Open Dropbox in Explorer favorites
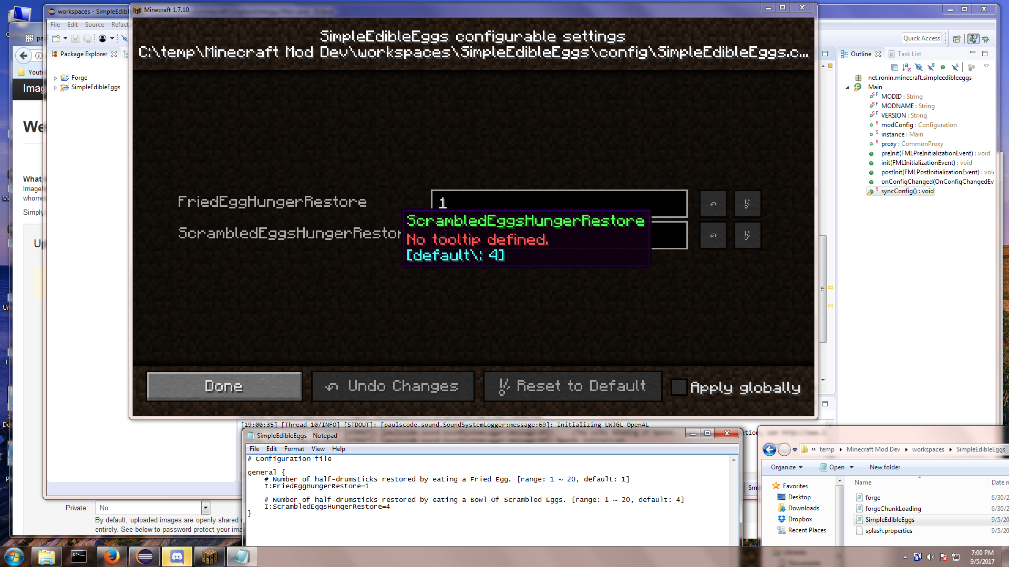 [799, 519]
